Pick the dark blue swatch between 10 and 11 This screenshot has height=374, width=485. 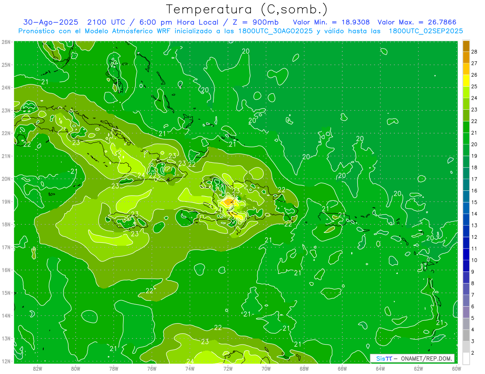click(x=466, y=254)
